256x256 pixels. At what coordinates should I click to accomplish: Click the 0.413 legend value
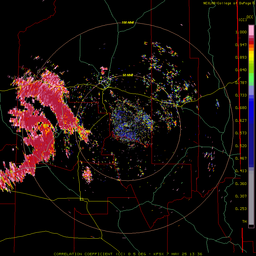click(x=241, y=171)
